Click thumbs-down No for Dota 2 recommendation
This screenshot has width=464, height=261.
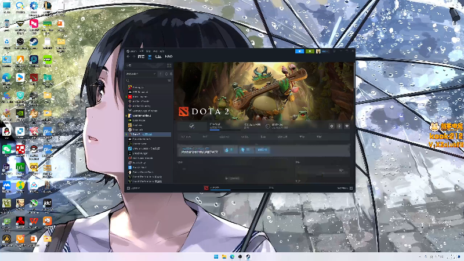pyautogui.click(x=245, y=150)
